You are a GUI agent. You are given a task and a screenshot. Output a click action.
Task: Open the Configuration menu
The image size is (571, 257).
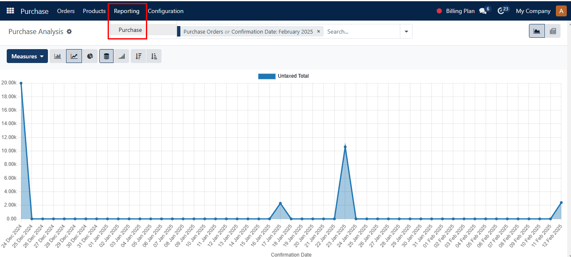tap(166, 11)
